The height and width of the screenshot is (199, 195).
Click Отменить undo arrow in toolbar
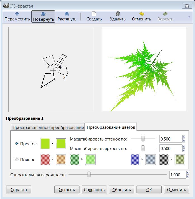pyautogui.click(x=141, y=17)
